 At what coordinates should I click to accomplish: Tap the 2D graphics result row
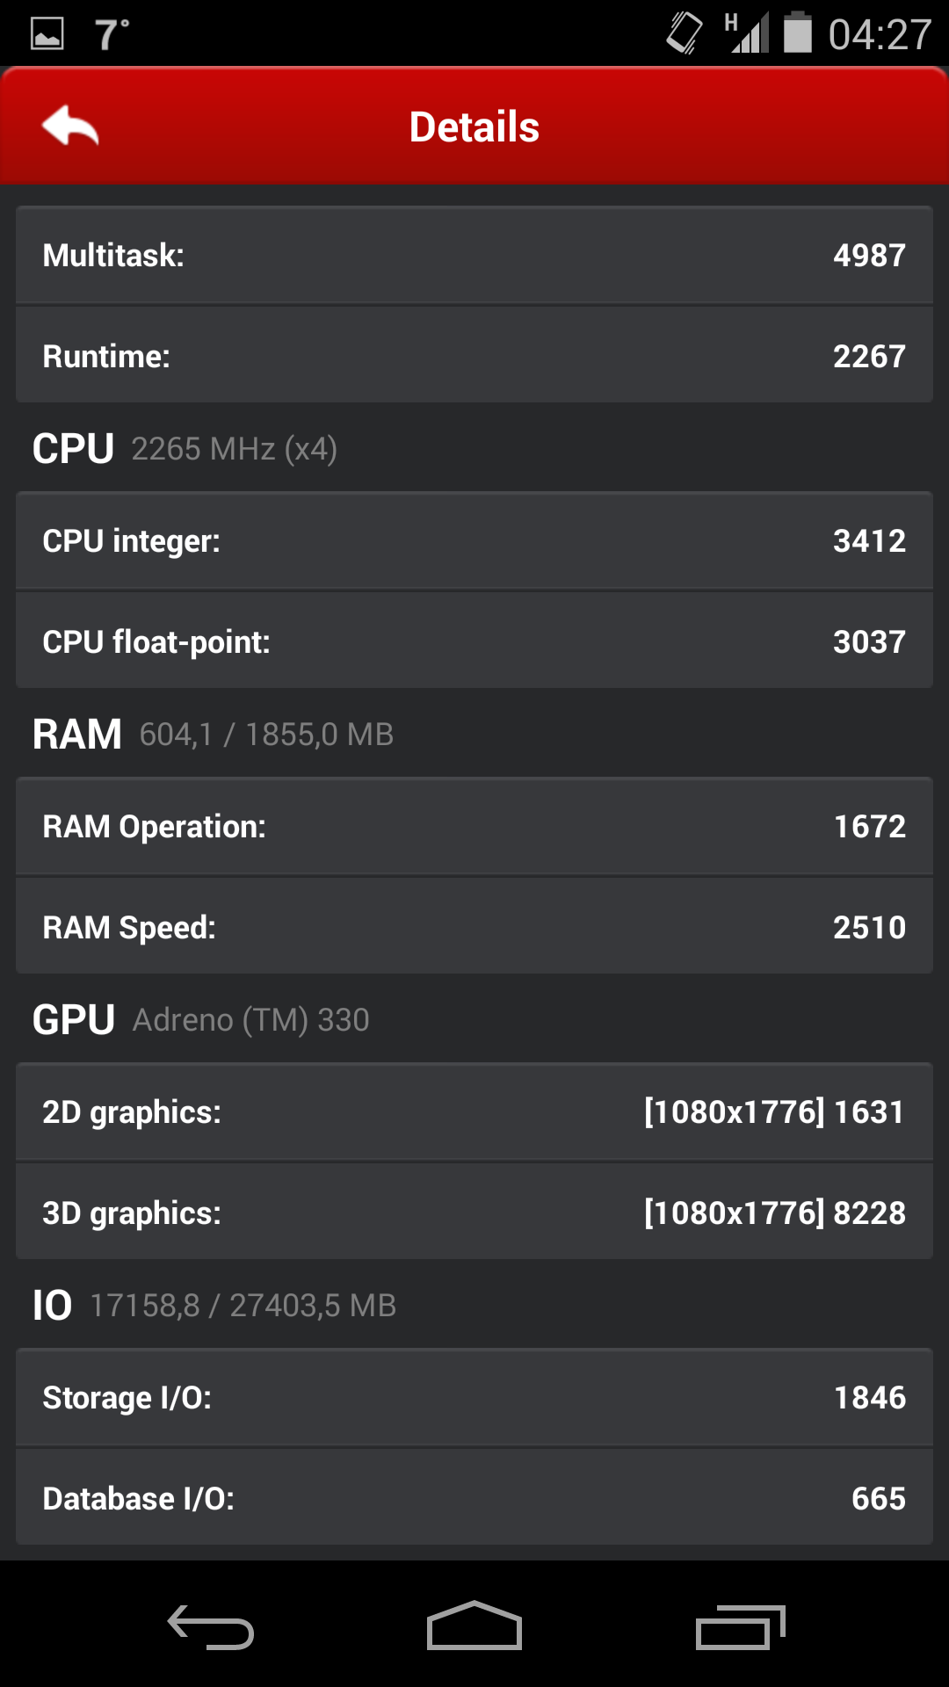474,1111
